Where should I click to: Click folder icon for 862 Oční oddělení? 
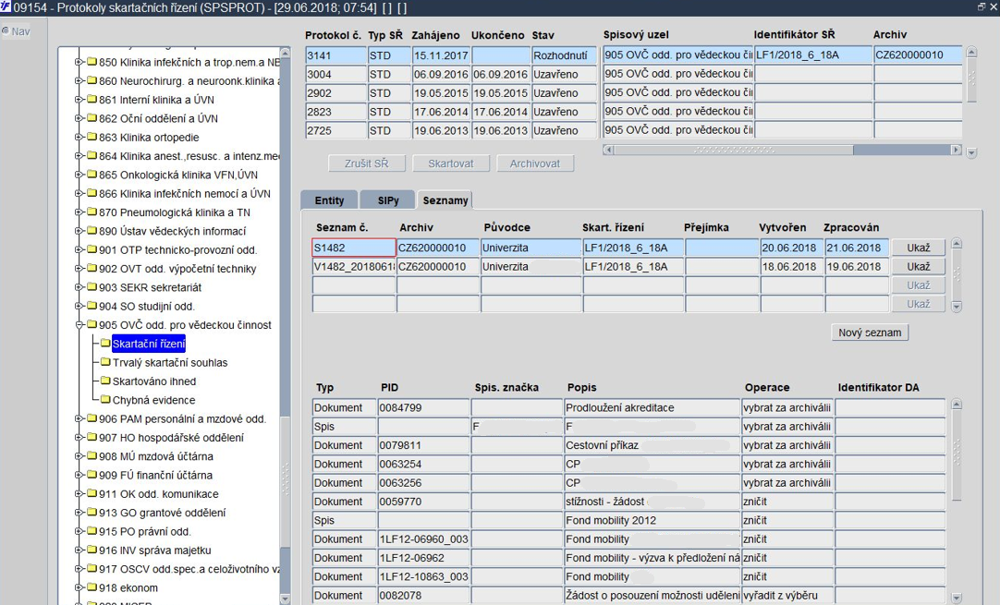[91, 118]
